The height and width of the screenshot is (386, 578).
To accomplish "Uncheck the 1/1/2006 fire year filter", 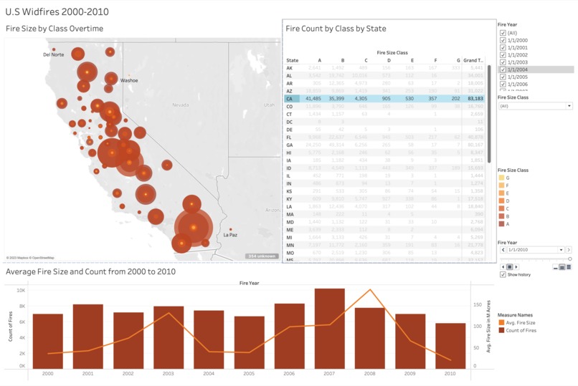I will [503, 85].
